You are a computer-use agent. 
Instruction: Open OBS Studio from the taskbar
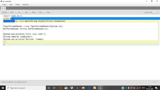coord(106,88)
